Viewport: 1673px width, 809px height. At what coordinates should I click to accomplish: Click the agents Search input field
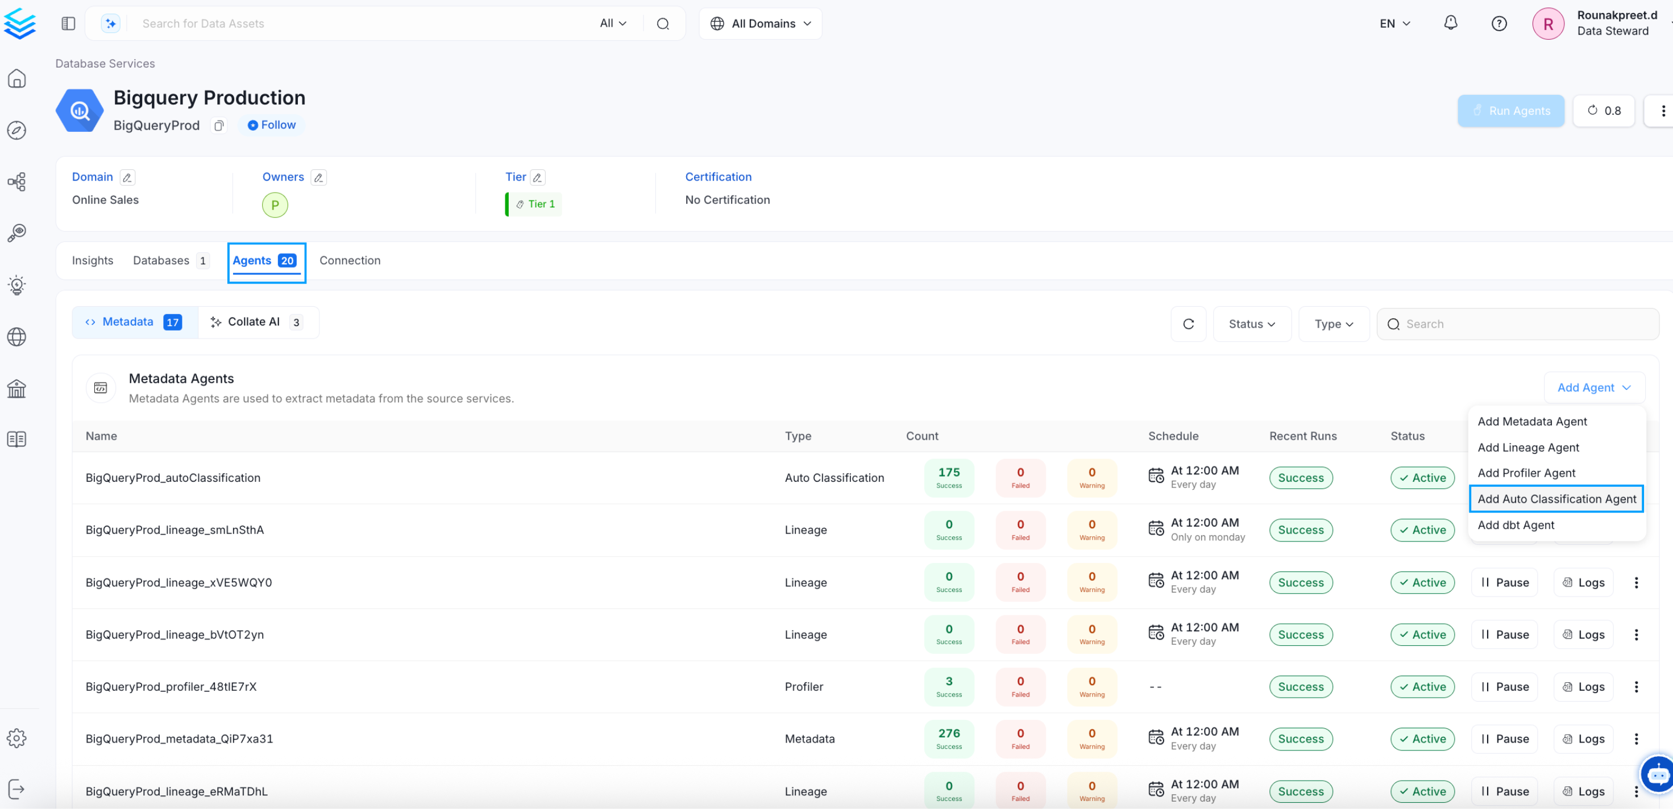[x=1520, y=324]
